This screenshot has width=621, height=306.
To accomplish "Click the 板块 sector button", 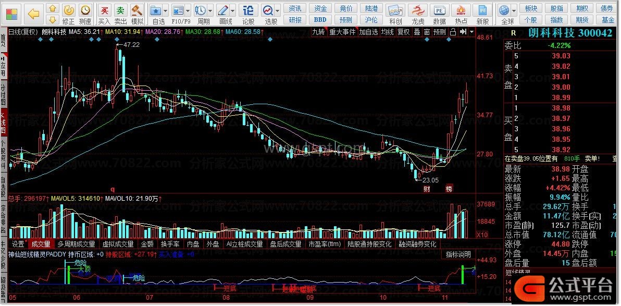I will (x=531, y=8).
